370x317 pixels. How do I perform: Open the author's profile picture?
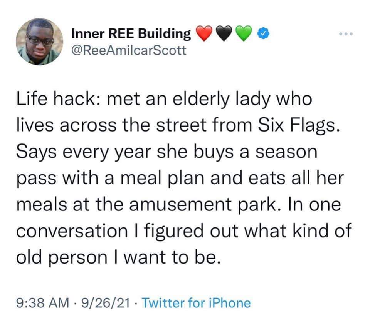(40, 42)
